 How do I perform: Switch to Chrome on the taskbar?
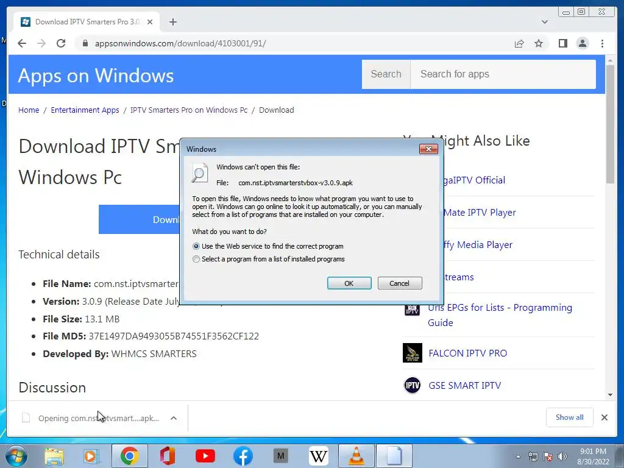[x=129, y=456]
